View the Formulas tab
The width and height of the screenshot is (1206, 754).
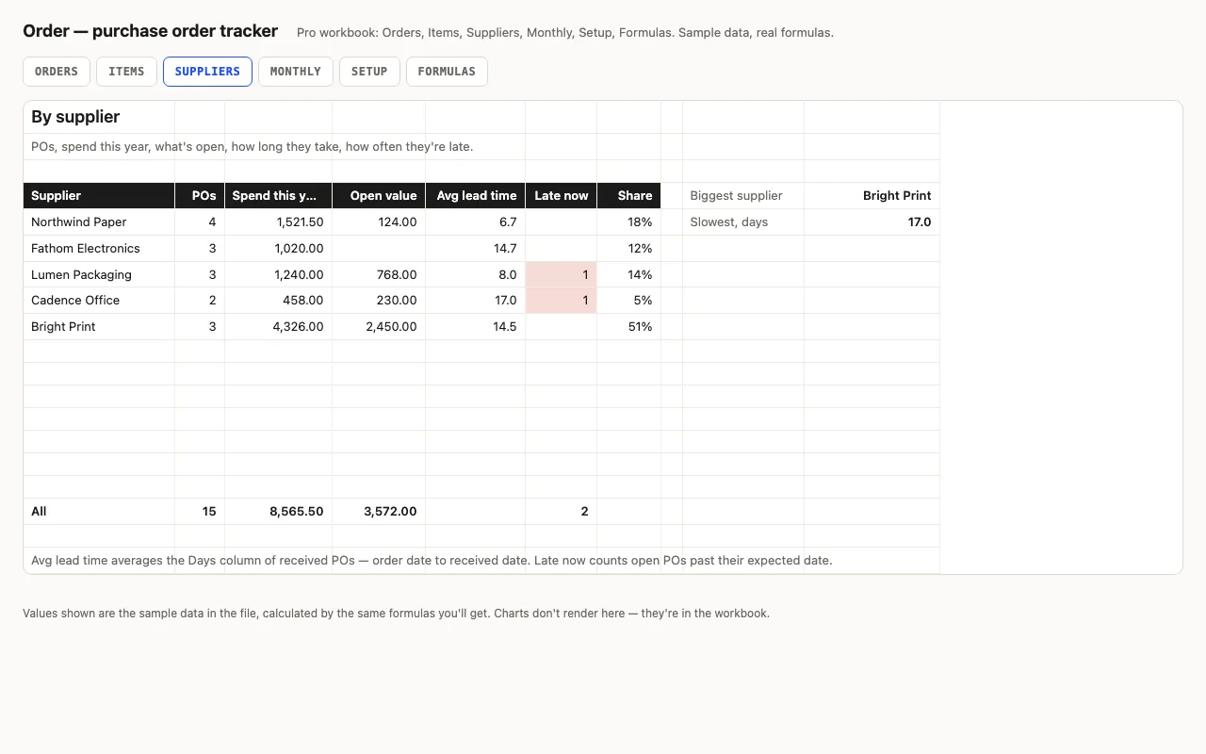[447, 72]
